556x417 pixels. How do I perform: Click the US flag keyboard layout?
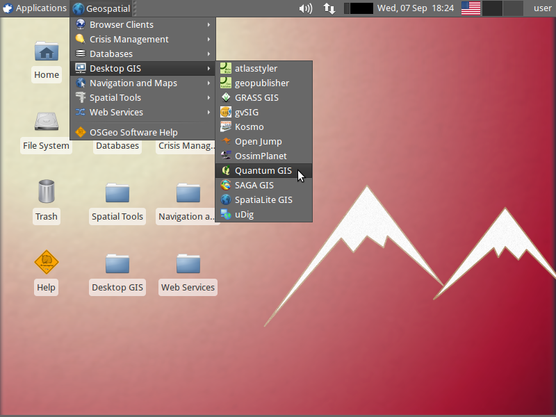(471, 8)
